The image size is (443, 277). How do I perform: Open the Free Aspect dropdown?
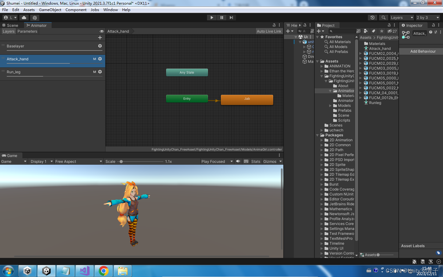click(x=78, y=162)
